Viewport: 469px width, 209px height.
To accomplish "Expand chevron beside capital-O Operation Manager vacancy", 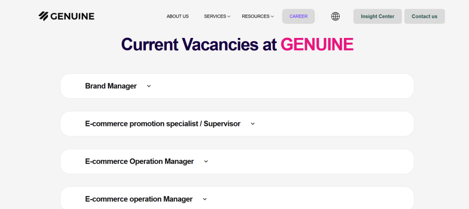I will [x=206, y=162].
